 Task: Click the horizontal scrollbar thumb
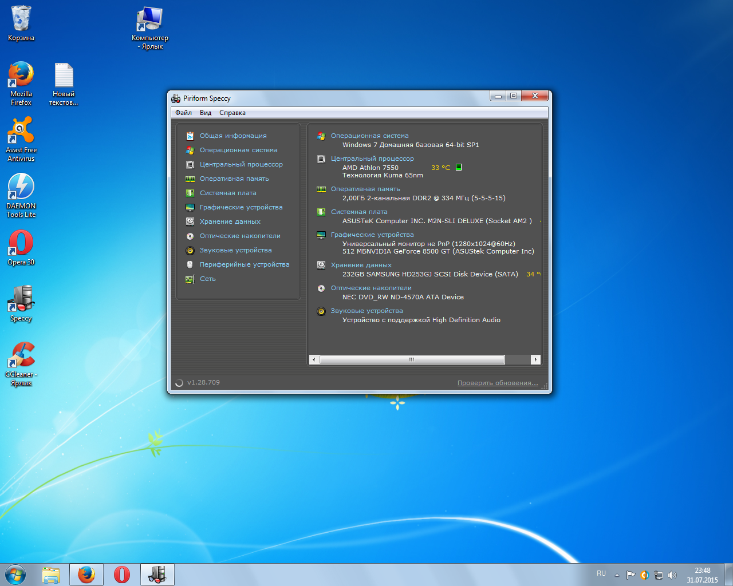[x=412, y=359]
